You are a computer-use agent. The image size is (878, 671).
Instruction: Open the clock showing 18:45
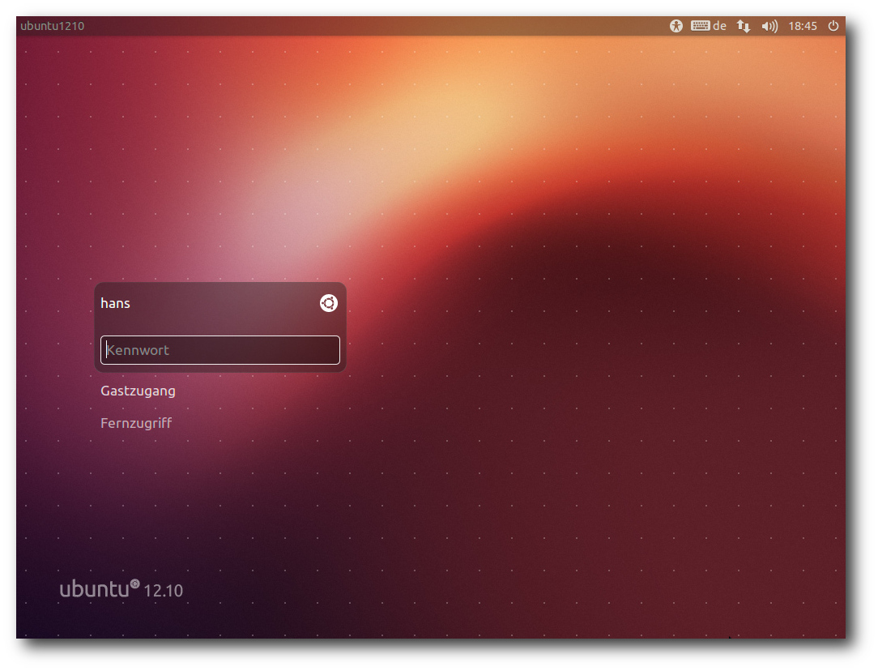click(803, 26)
